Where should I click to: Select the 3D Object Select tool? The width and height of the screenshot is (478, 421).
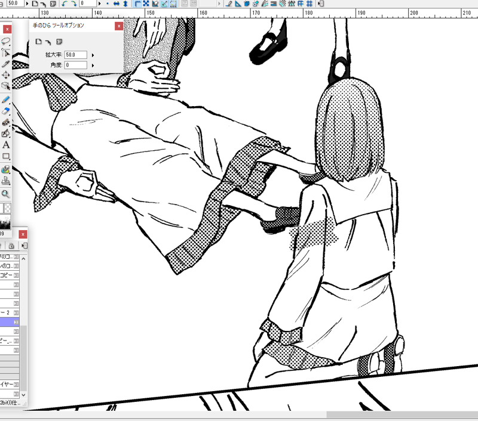(5, 86)
